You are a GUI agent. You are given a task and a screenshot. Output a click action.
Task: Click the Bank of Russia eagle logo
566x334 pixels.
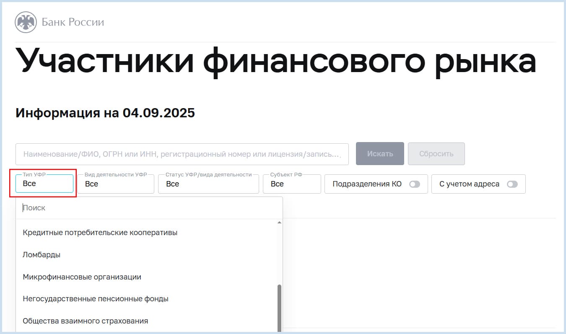(26, 22)
